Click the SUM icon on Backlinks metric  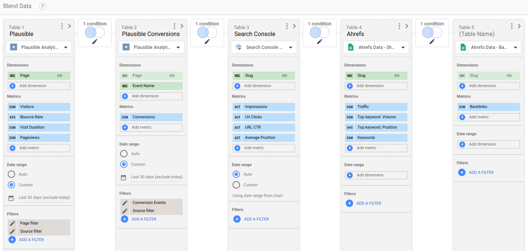pos(462,107)
